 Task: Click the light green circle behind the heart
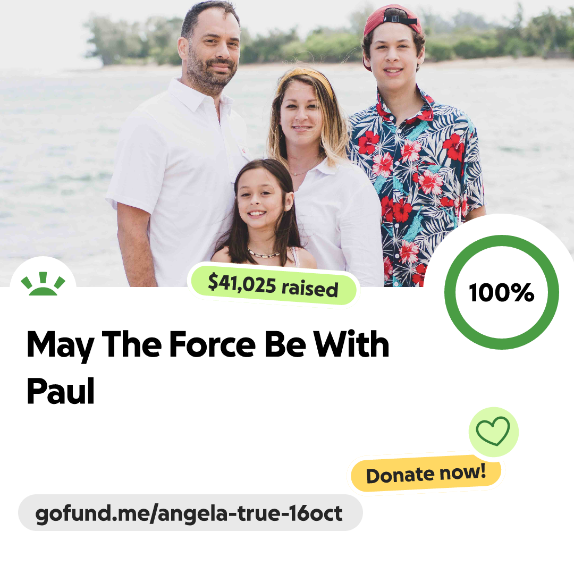(x=493, y=432)
